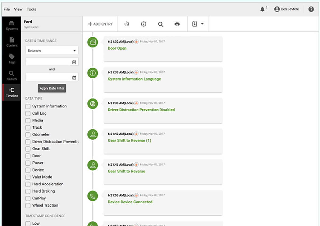Click the Door Open timeline marker

[x=93, y=42]
